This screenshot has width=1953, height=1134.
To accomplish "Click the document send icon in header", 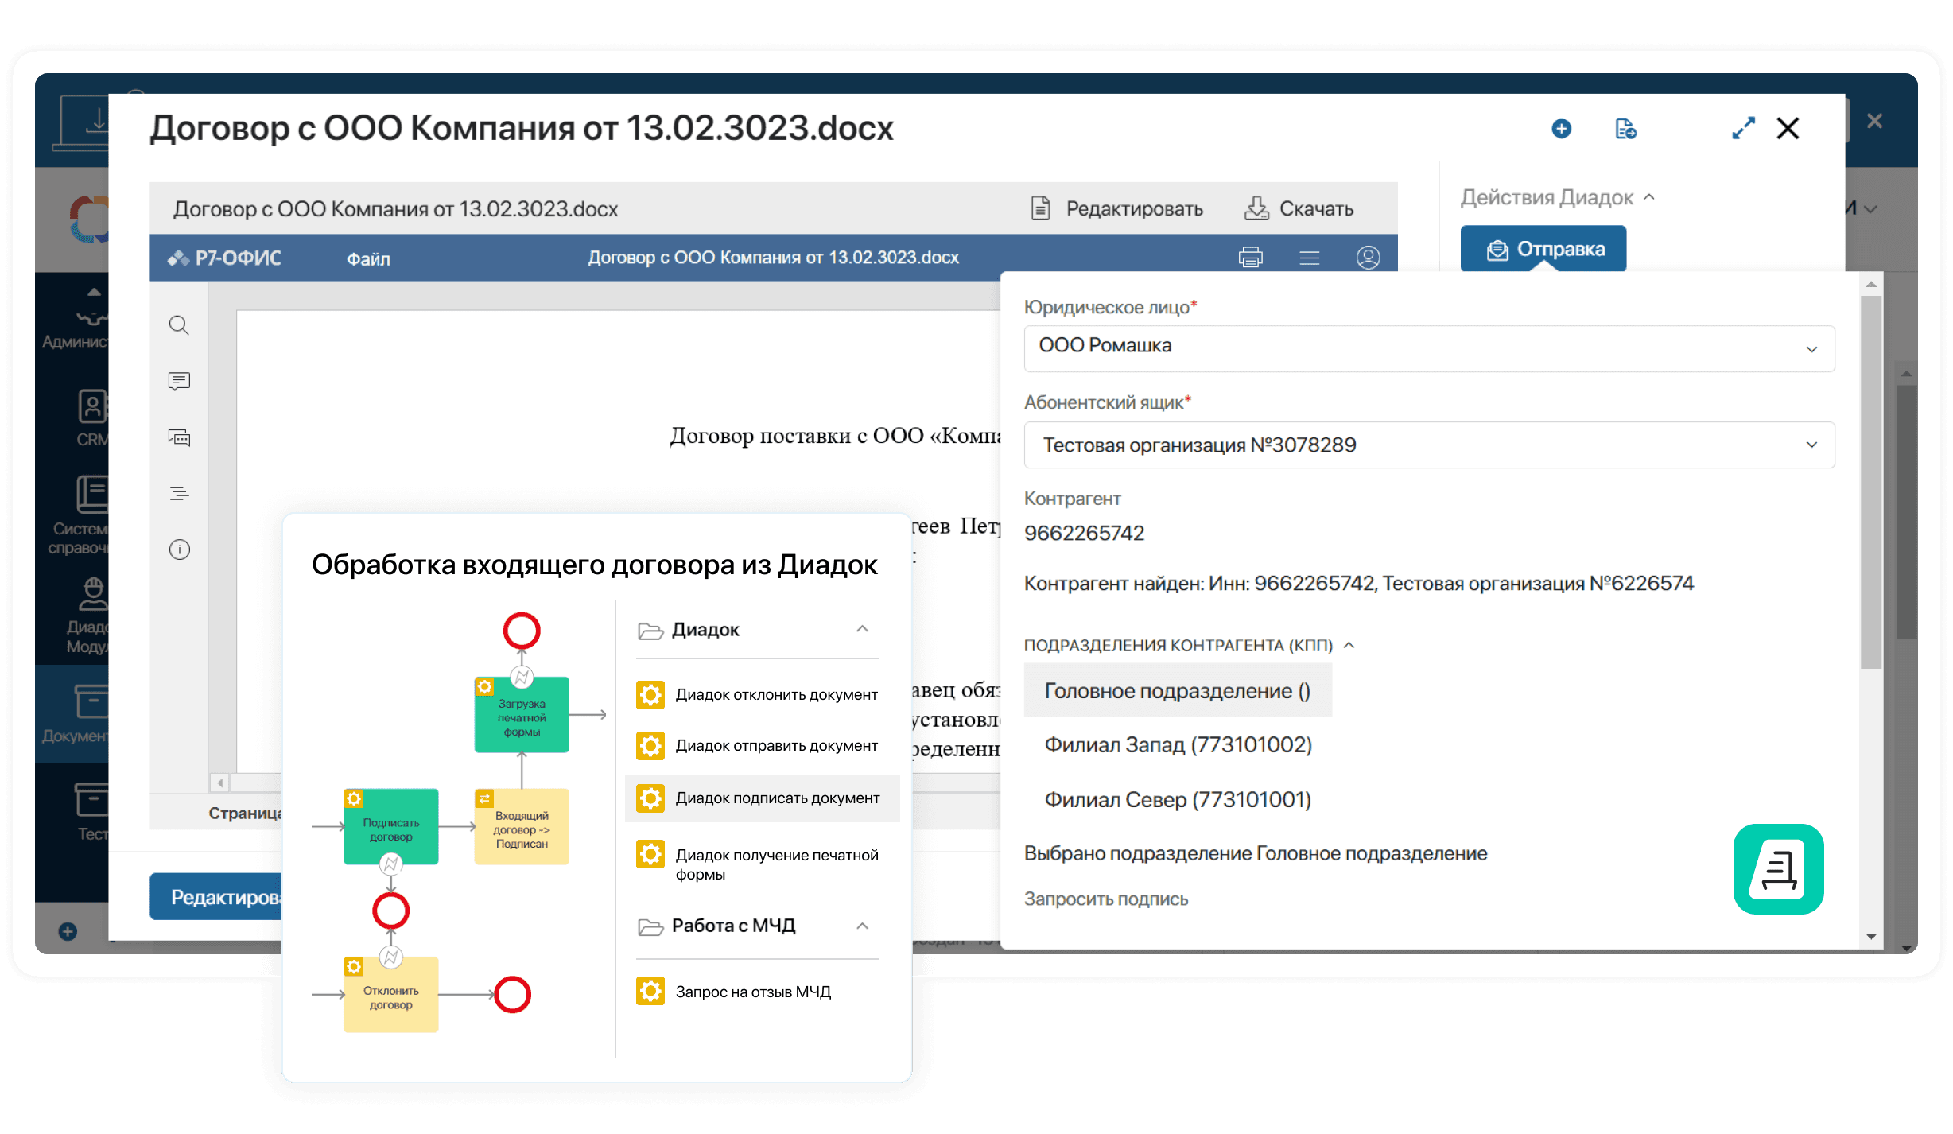I will tap(1625, 129).
